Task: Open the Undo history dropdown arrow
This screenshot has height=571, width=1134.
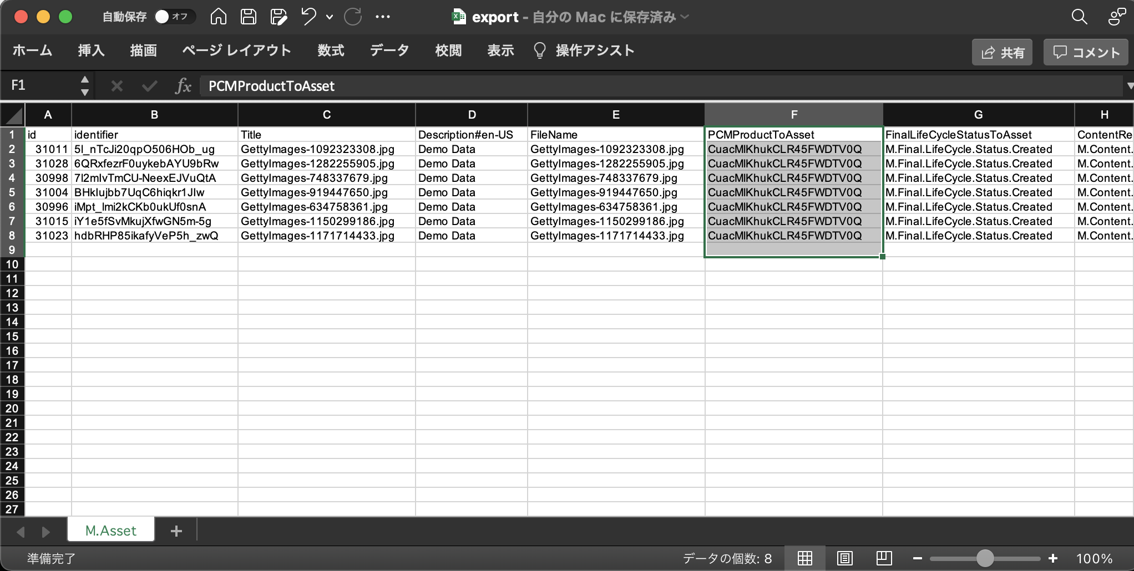Action: click(x=330, y=17)
